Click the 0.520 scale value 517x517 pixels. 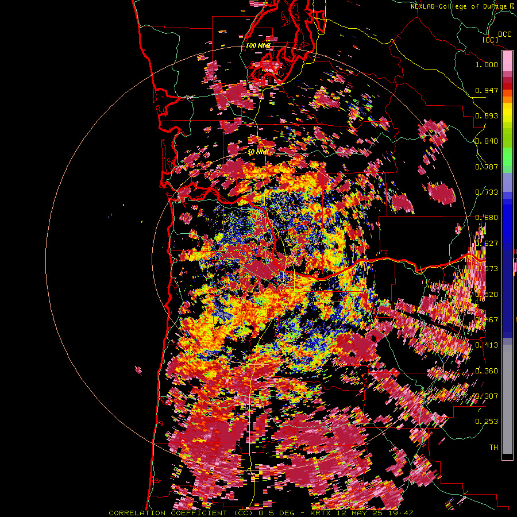[487, 295]
